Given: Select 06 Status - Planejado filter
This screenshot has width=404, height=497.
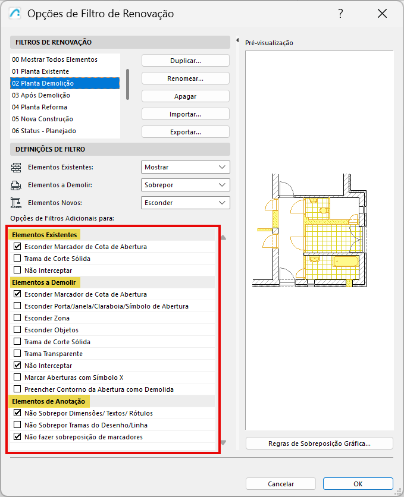Looking at the screenshot, I should click(65, 131).
